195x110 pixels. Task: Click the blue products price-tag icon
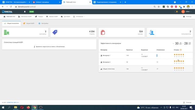[x=55, y=32]
